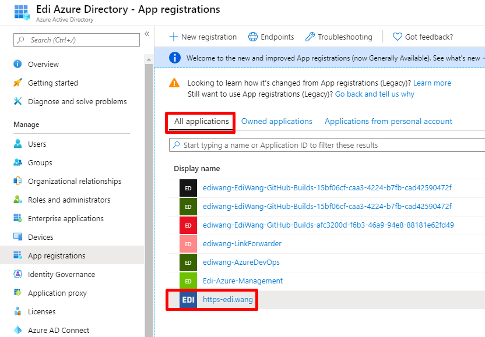Click the Groups people icon
Viewport: 485px width, 337px height.
coord(17,162)
